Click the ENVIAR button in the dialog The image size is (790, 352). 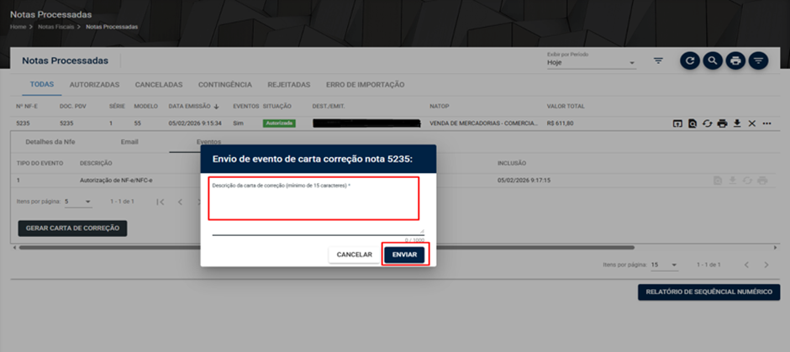(x=404, y=255)
